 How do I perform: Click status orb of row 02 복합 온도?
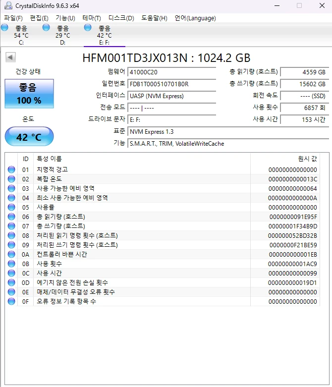point(11,179)
